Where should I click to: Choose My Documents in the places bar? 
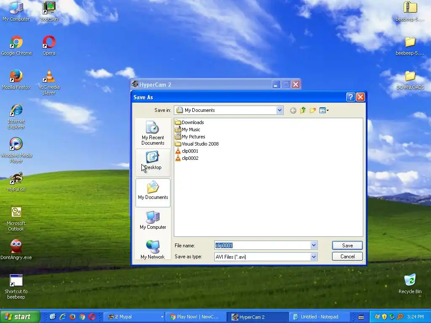tap(153, 193)
